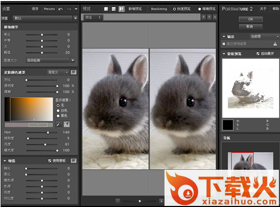Screen dimensions: 280x207
Task: Click the 亮度 value 61
Action: point(67,144)
